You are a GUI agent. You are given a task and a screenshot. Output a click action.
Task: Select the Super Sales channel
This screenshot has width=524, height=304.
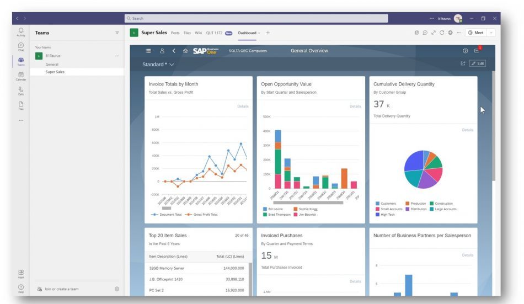pyautogui.click(x=77, y=72)
